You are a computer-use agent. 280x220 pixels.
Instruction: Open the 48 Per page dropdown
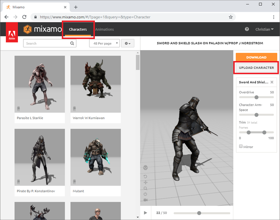tap(105, 43)
